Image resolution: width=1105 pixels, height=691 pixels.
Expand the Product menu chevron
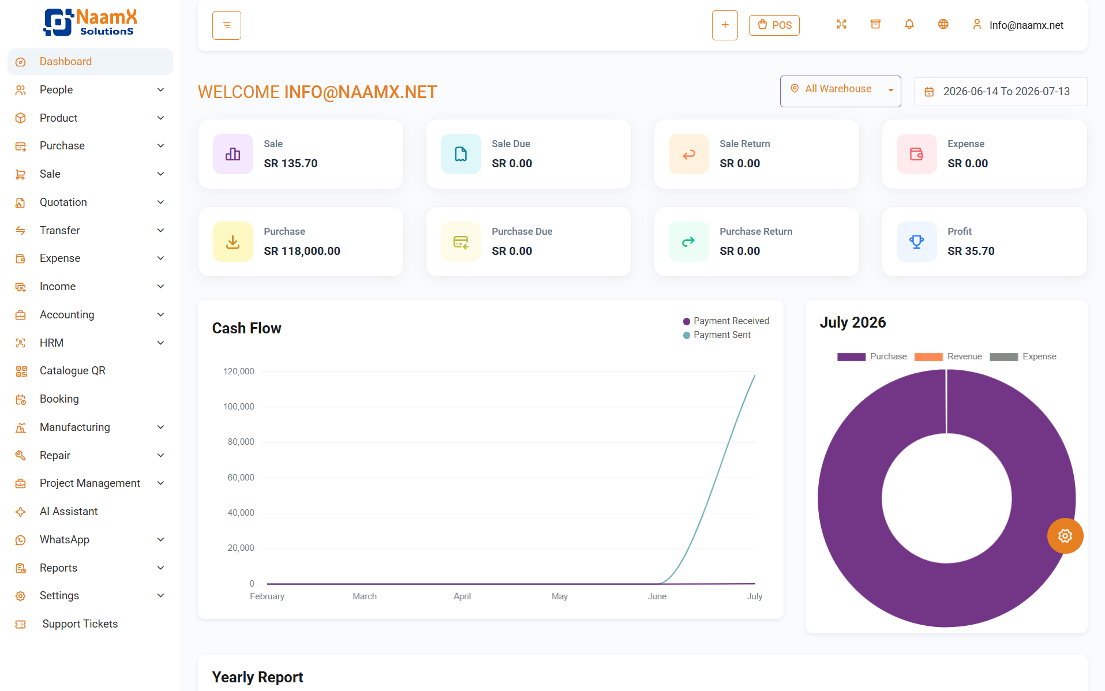[x=160, y=118]
